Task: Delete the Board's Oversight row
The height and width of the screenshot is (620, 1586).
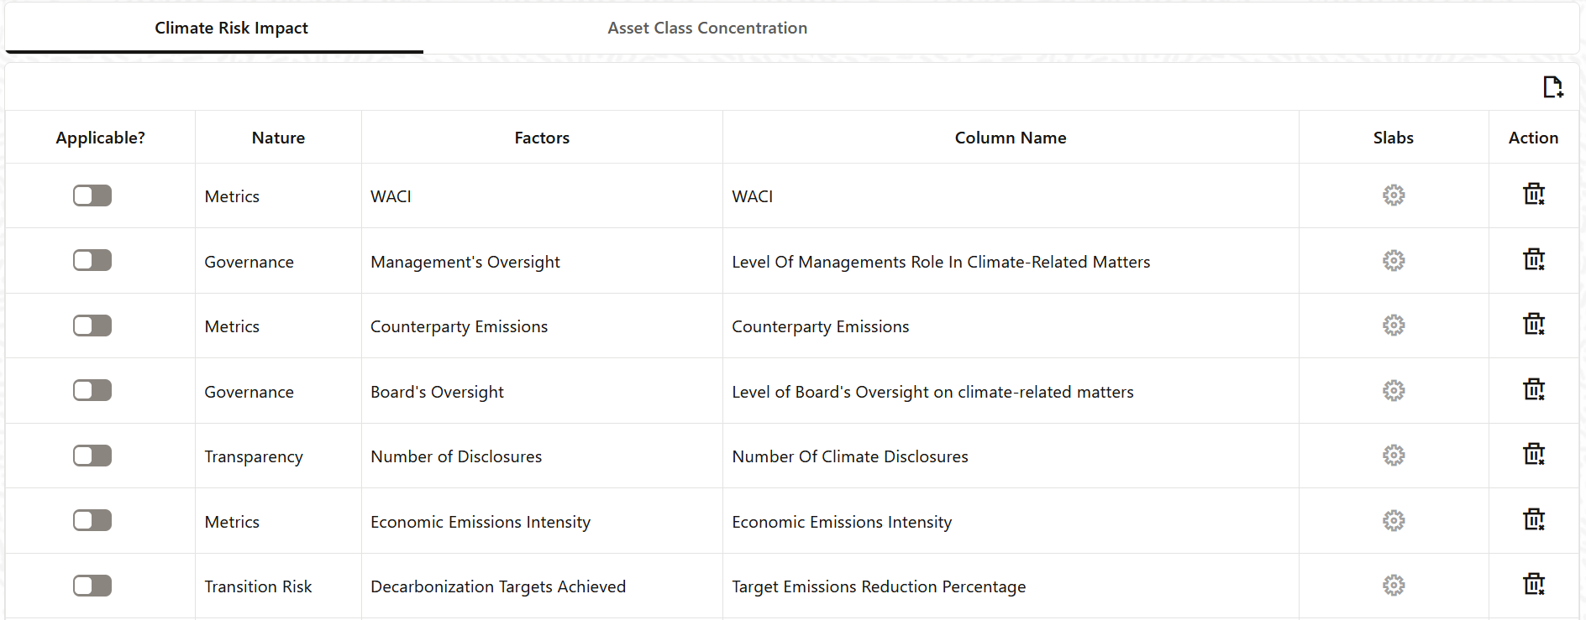Action: 1535,390
